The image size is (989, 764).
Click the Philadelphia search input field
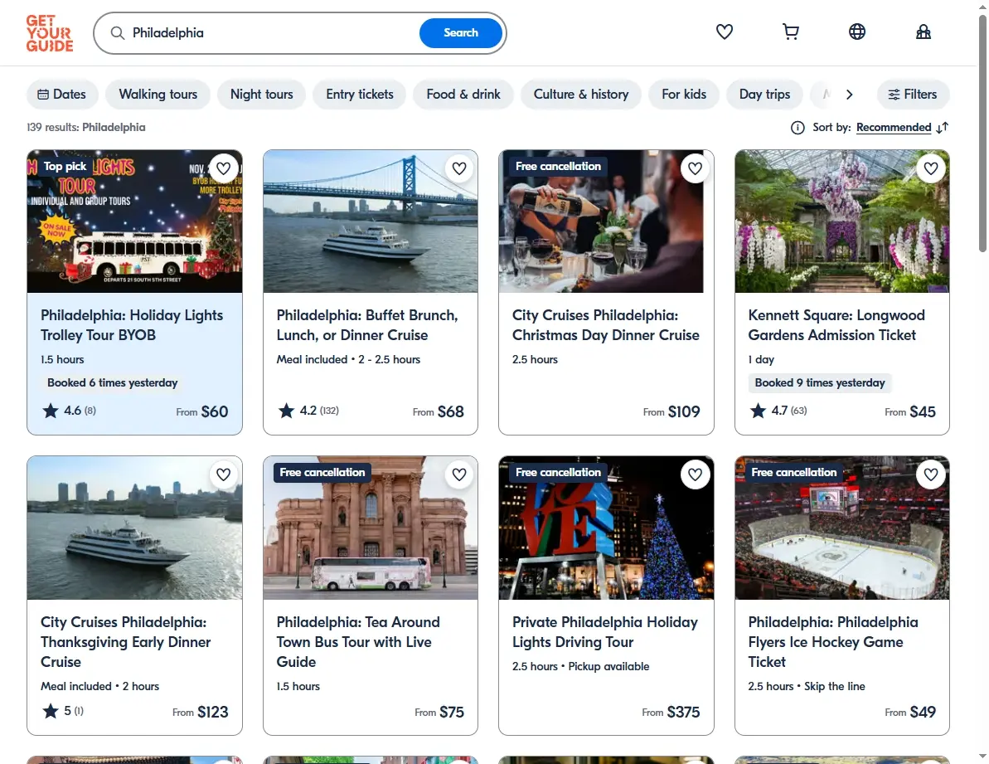271,33
